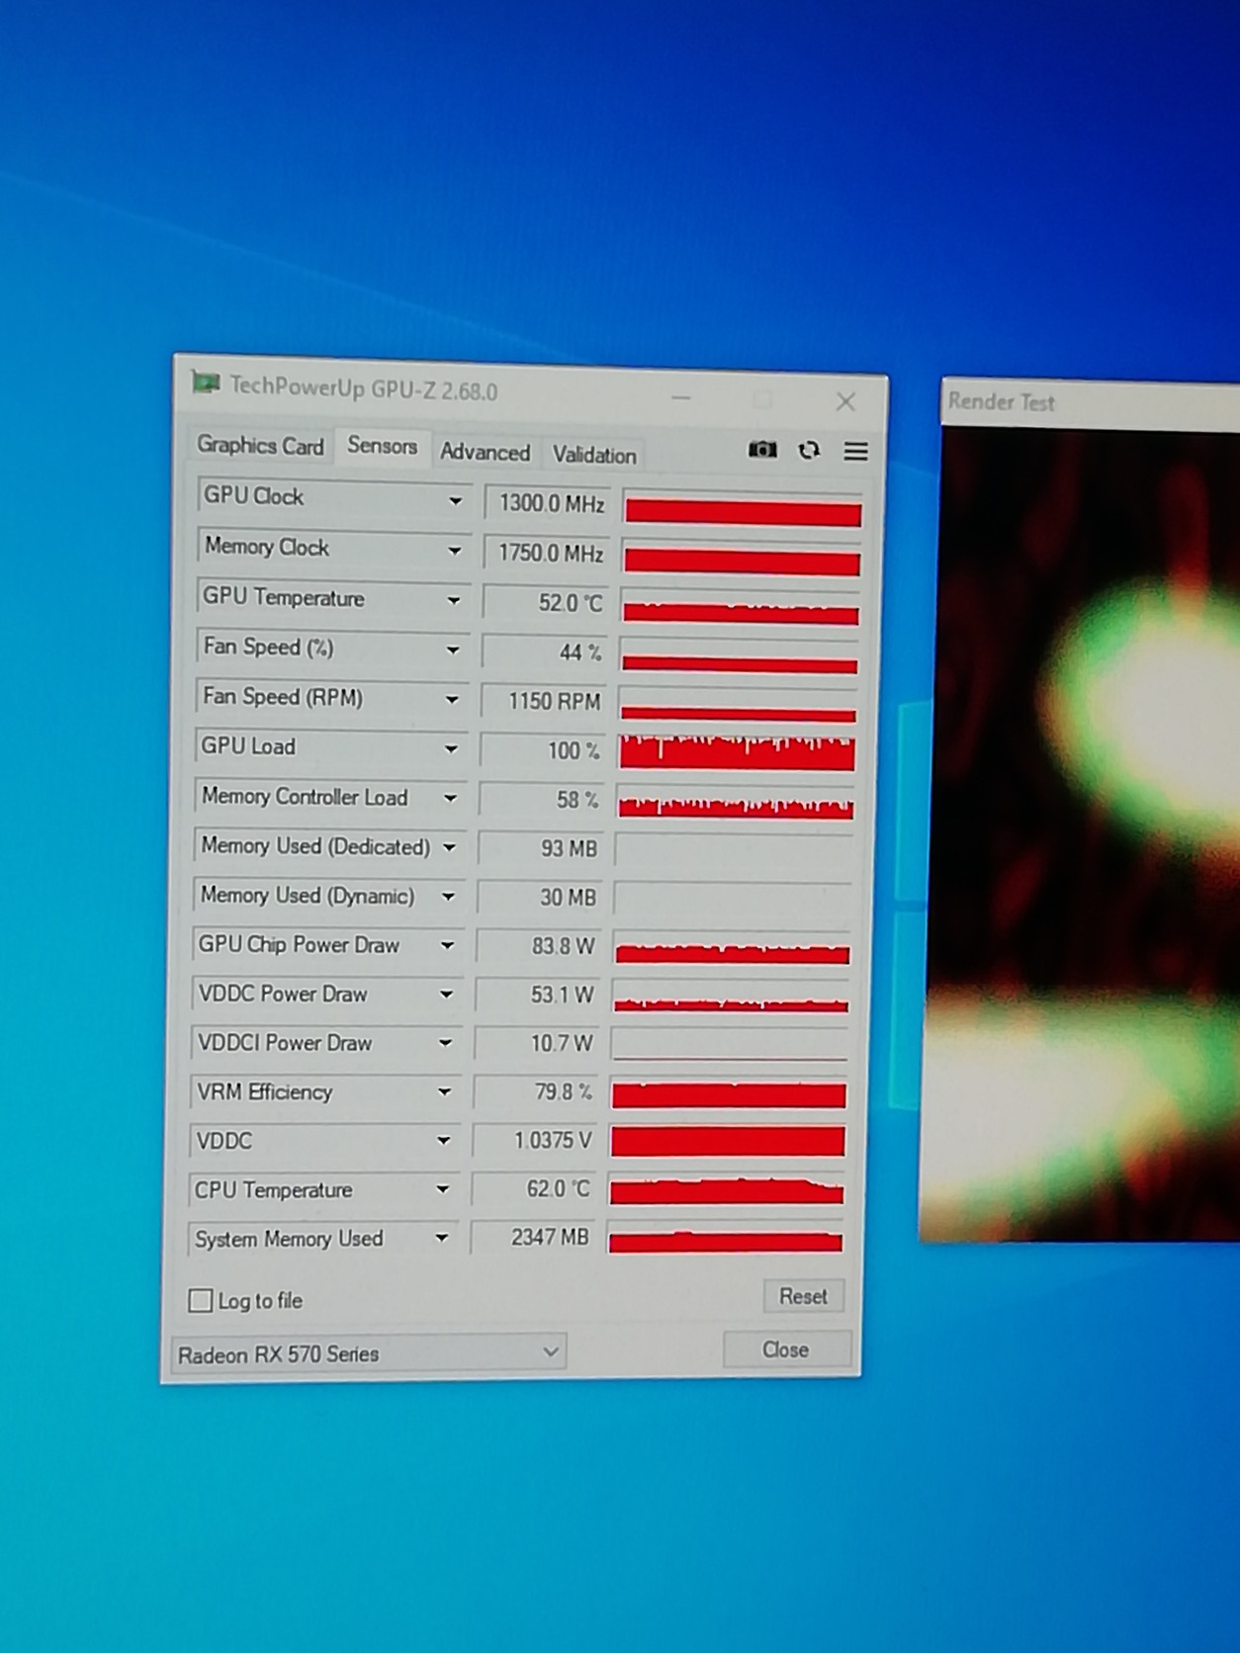Click the Close button at bottom

click(786, 1349)
